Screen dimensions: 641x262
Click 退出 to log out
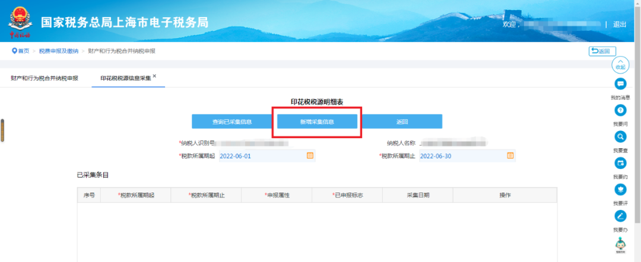coord(619,24)
